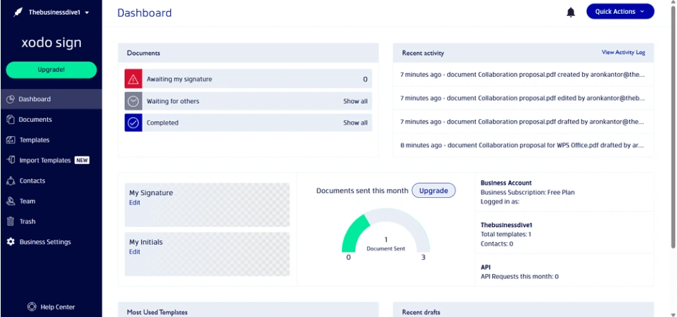This screenshot has width=677, height=317.
Task: Click activity entry Collaboration proposal.pdf created
Action: 523,74
